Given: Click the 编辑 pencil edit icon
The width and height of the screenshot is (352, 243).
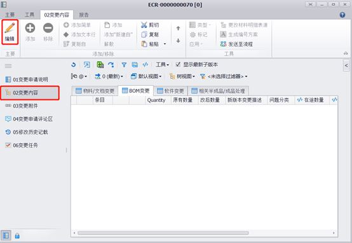Looking at the screenshot, I should [x=10, y=28].
